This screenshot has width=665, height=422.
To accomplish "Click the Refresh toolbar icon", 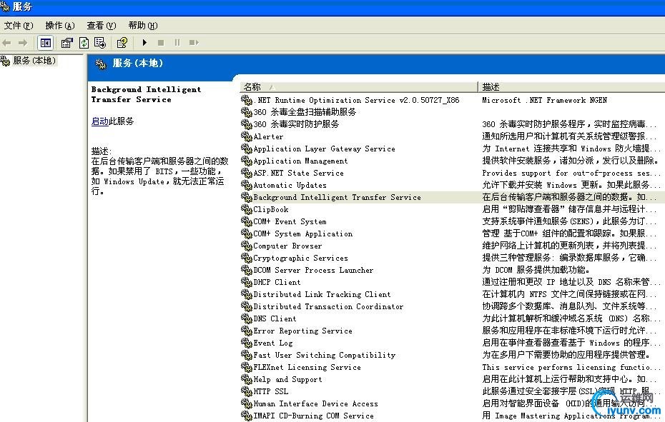I will coord(84,43).
